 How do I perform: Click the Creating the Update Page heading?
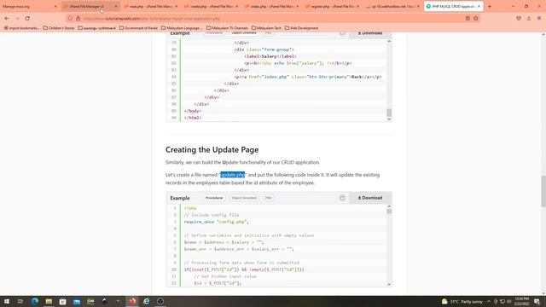(x=212, y=150)
